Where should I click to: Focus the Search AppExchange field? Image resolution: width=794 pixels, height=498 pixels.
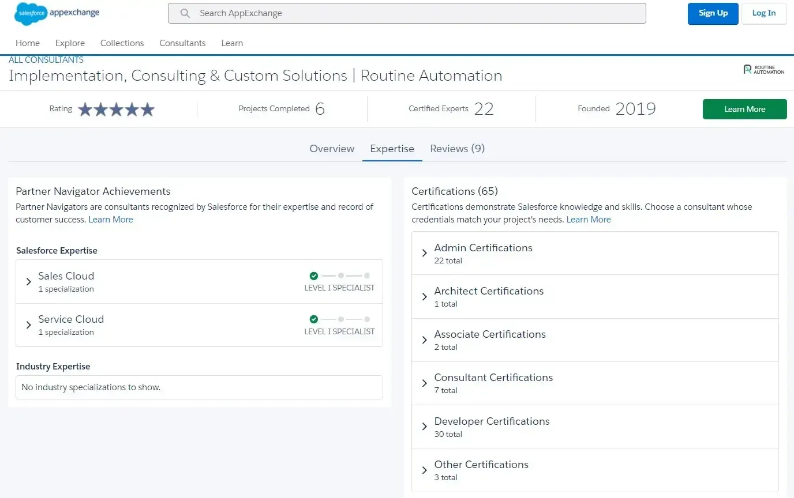coord(407,13)
